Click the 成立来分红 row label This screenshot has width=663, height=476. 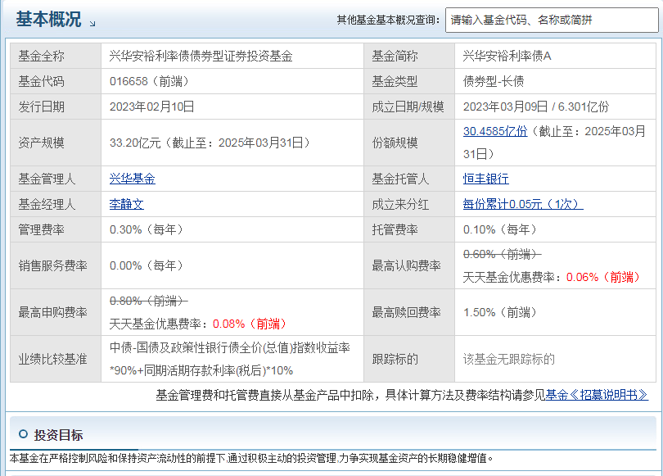[x=400, y=204]
